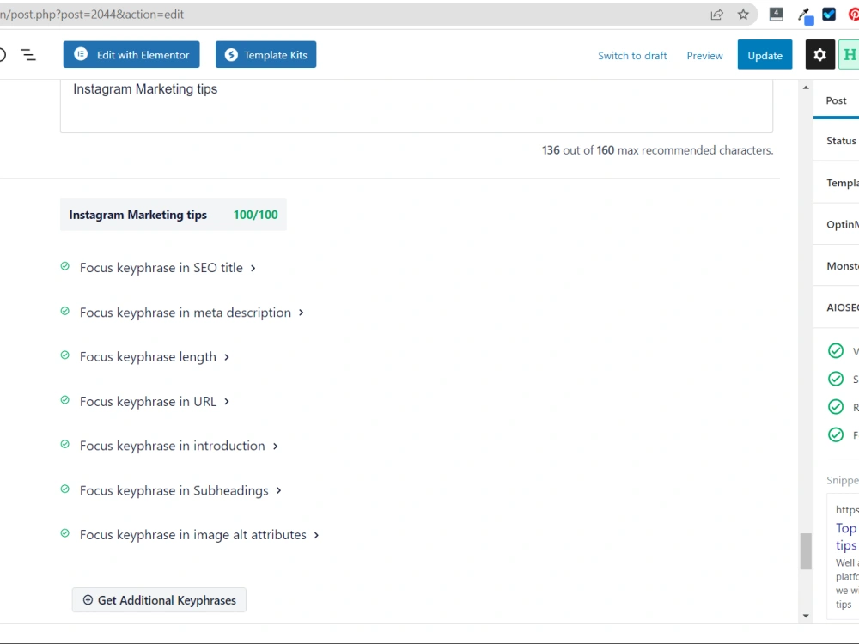The width and height of the screenshot is (859, 644).
Task: Click the share page icon in address bar
Action: coord(716,15)
